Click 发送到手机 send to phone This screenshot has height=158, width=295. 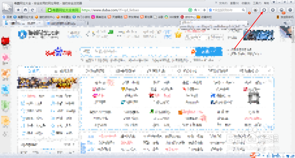tap(285, 17)
